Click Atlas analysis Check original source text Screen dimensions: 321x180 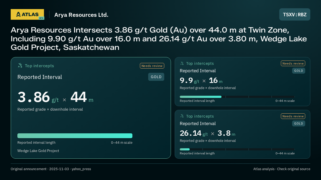point(282,169)
